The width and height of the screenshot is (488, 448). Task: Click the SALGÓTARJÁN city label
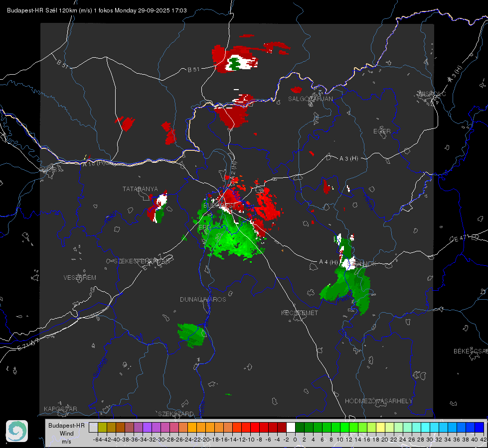tap(310, 99)
